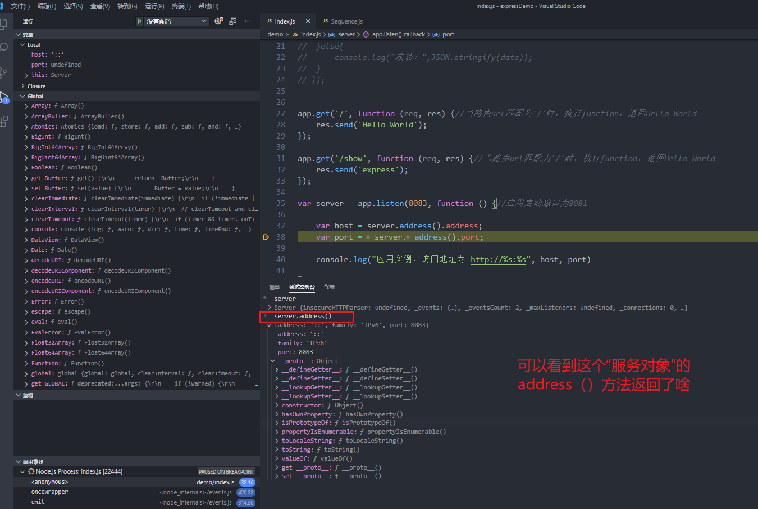
Task: Switch to the 终端 terminal panel tab
Action: pyautogui.click(x=329, y=287)
